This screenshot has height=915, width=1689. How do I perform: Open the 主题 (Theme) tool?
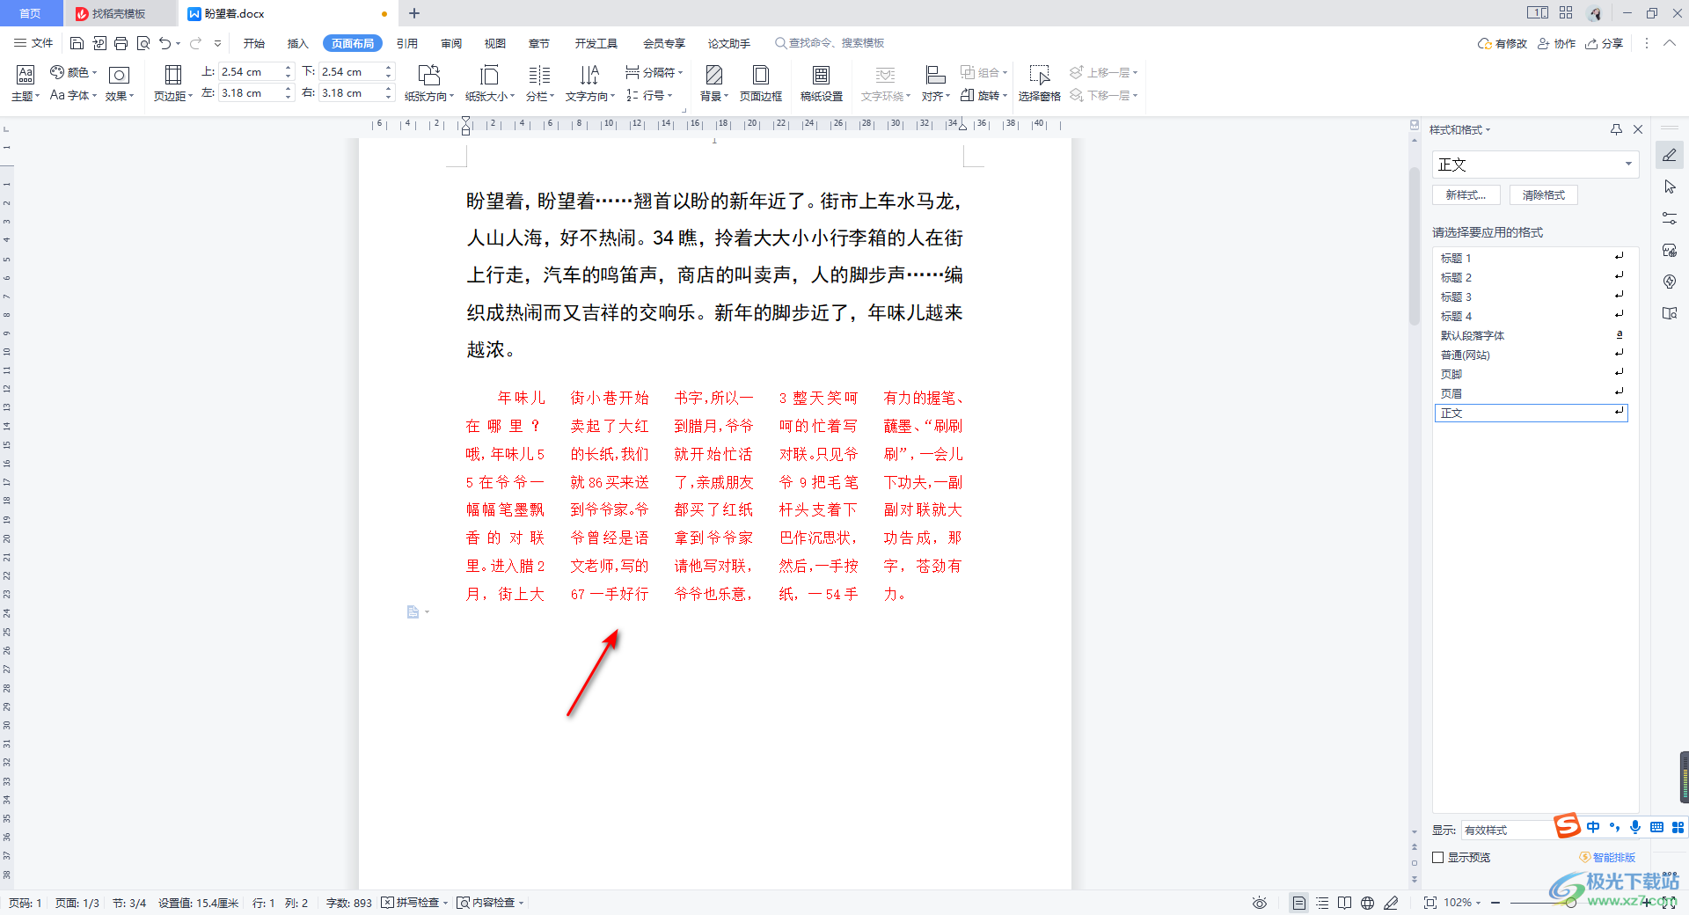[x=26, y=84]
